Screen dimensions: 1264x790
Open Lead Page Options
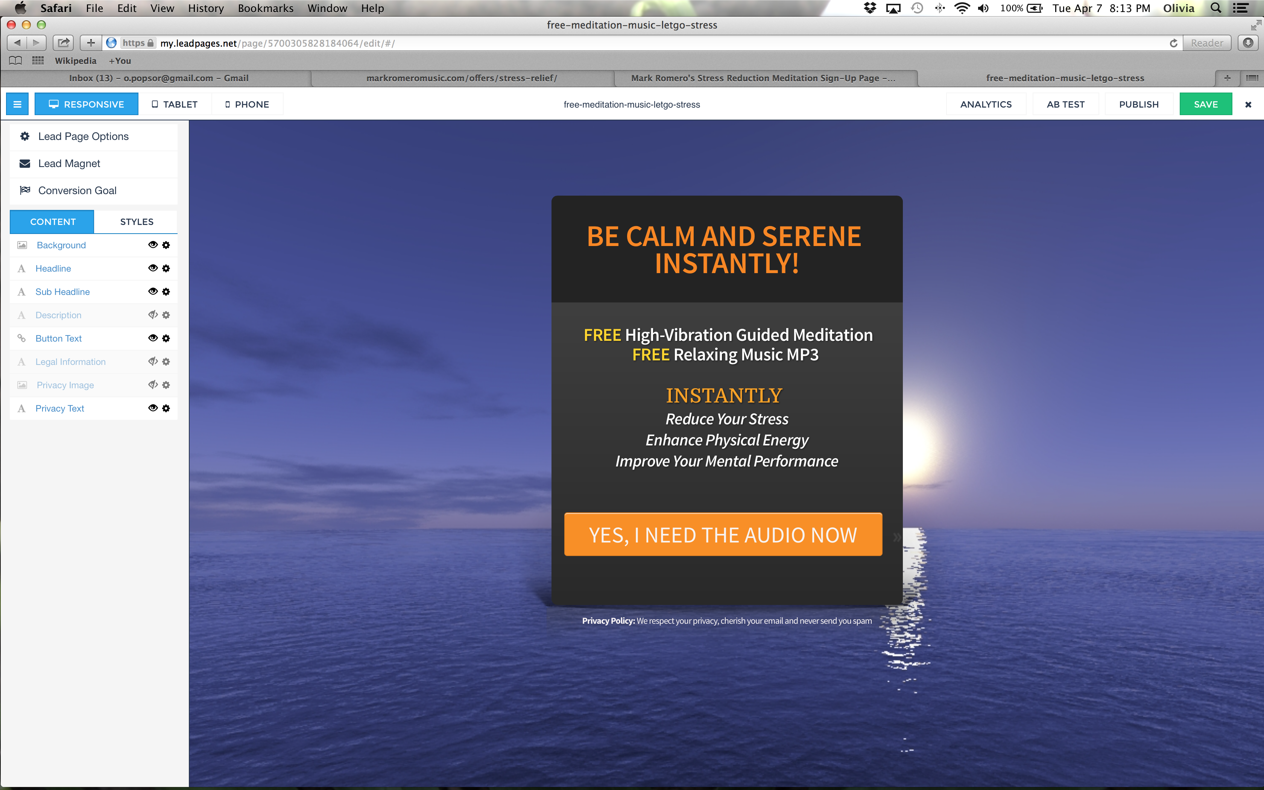[x=94, y=136]
